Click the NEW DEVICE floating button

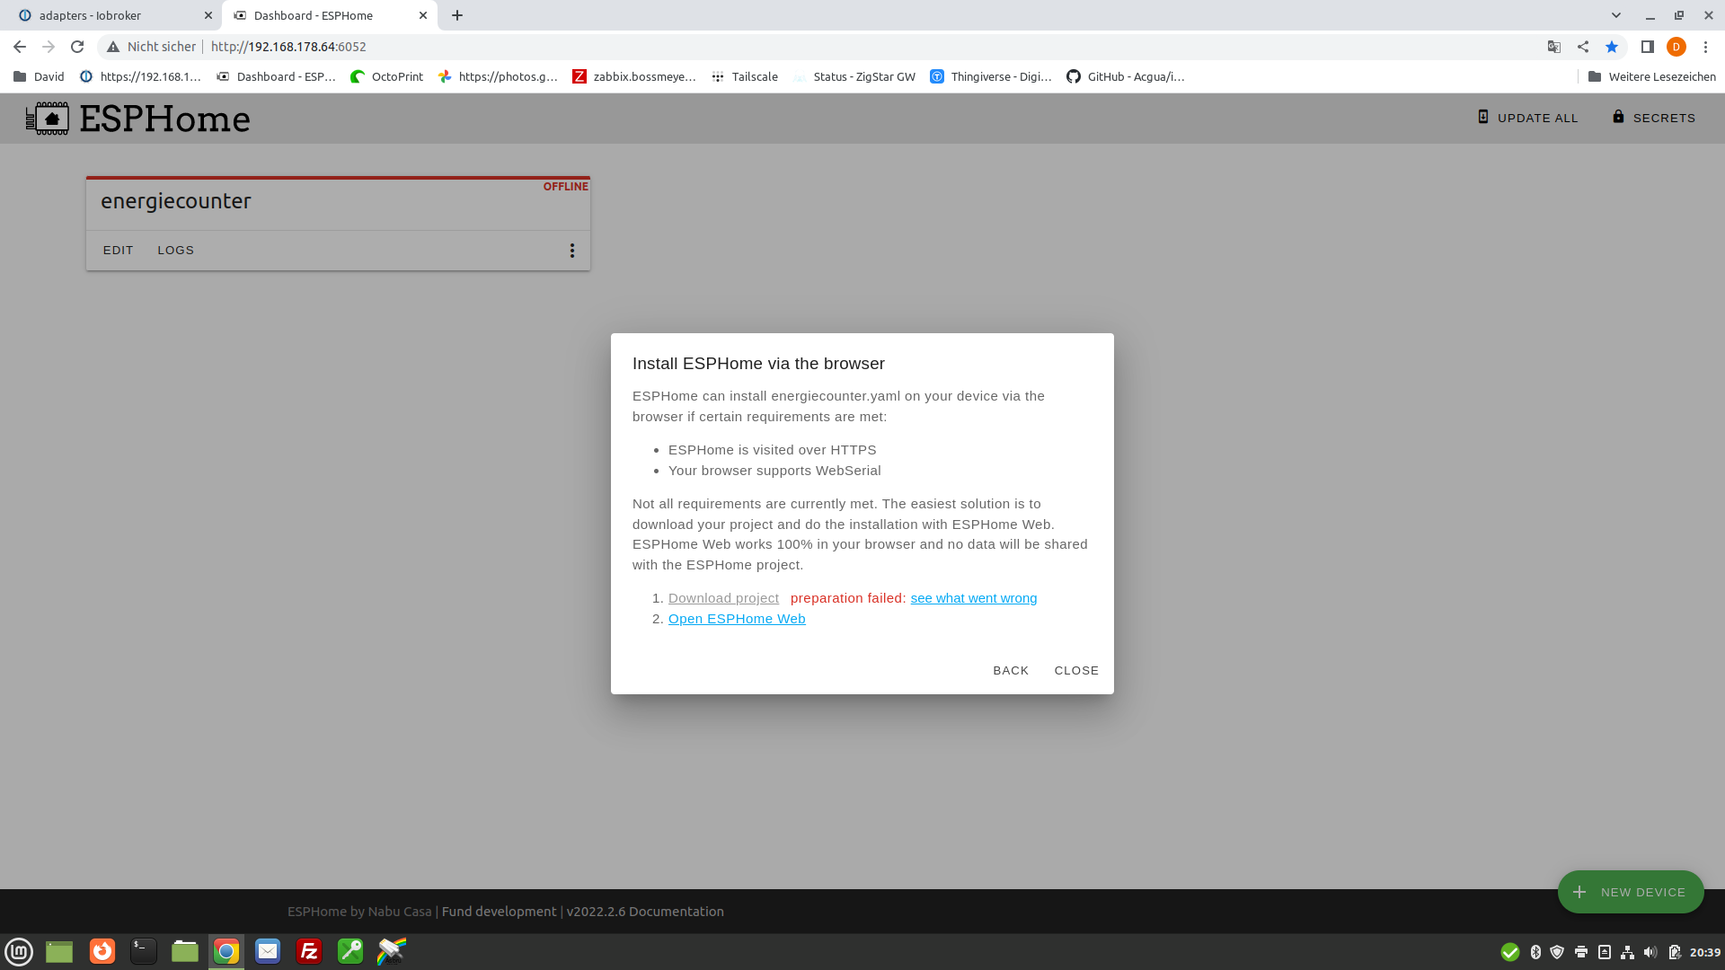pos(1631,892)
